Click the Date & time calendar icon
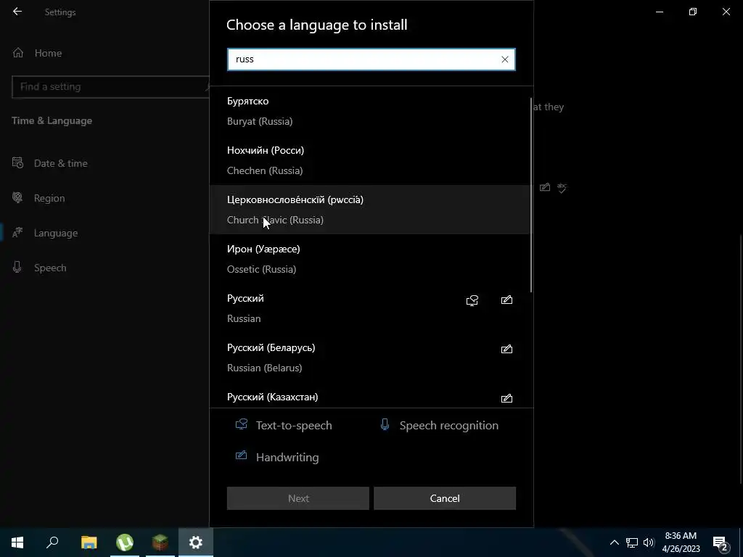This screenshot has width=743, height=557. pyautogui.click(x=17, y=163)
